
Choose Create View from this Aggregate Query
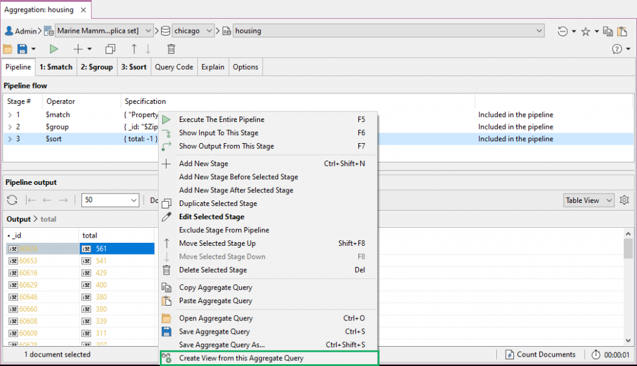point(269,359)
